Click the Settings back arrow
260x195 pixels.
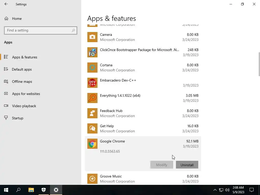tap(6, 4)
